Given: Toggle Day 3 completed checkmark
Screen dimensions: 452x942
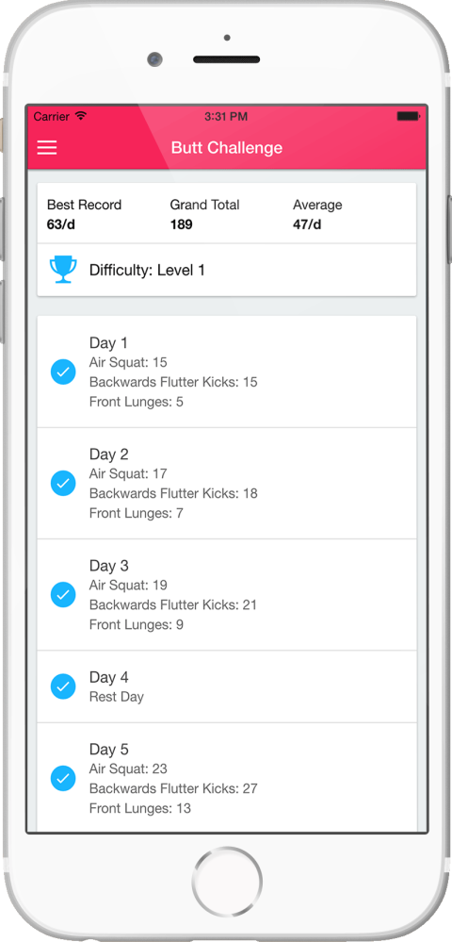Looking at the screenshot, I should [x=63, y=595].
